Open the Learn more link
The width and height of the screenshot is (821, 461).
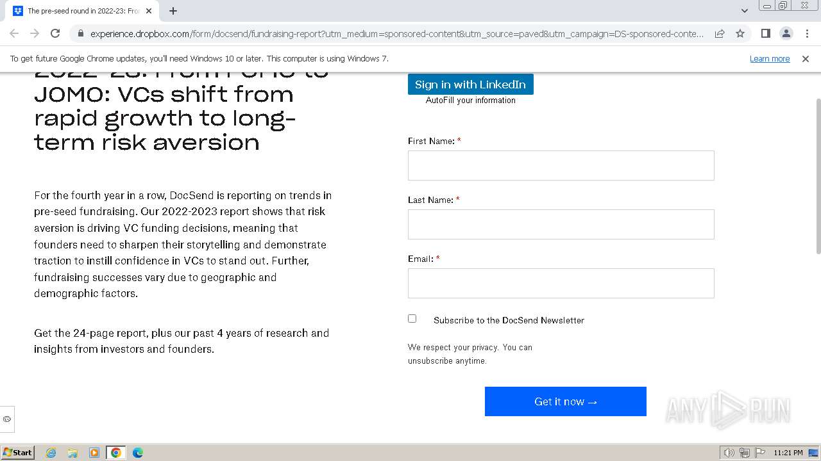[770, 58]
